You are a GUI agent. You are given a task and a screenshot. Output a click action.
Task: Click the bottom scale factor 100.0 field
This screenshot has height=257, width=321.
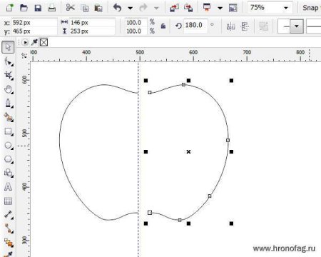pos(136,31)
